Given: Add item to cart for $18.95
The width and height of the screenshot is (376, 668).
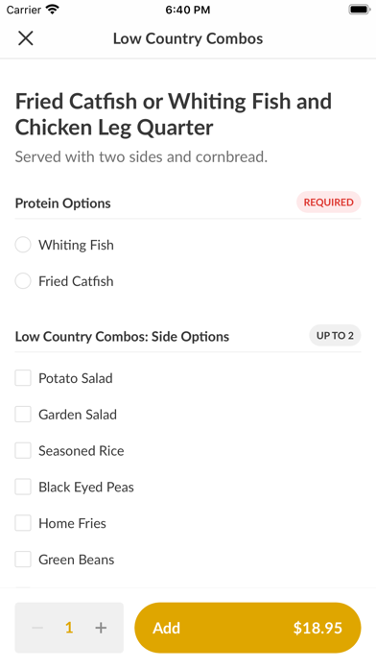Looking at the screenshot, I should tap(247, 628).
